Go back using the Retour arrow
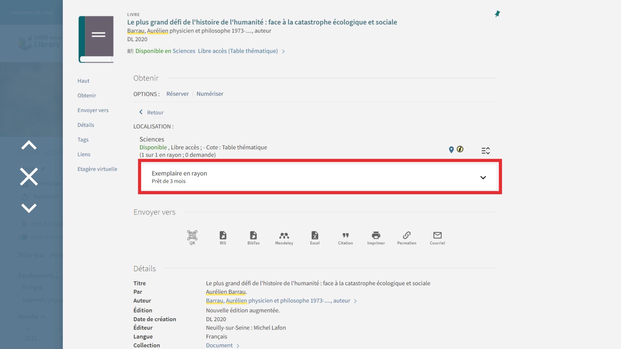This screenshot has height=349, width=621. coord(151,112)
